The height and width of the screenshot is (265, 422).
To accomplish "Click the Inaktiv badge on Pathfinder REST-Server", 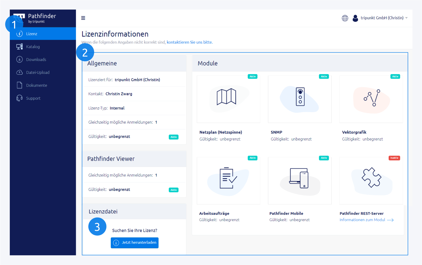I will point(394,158).
